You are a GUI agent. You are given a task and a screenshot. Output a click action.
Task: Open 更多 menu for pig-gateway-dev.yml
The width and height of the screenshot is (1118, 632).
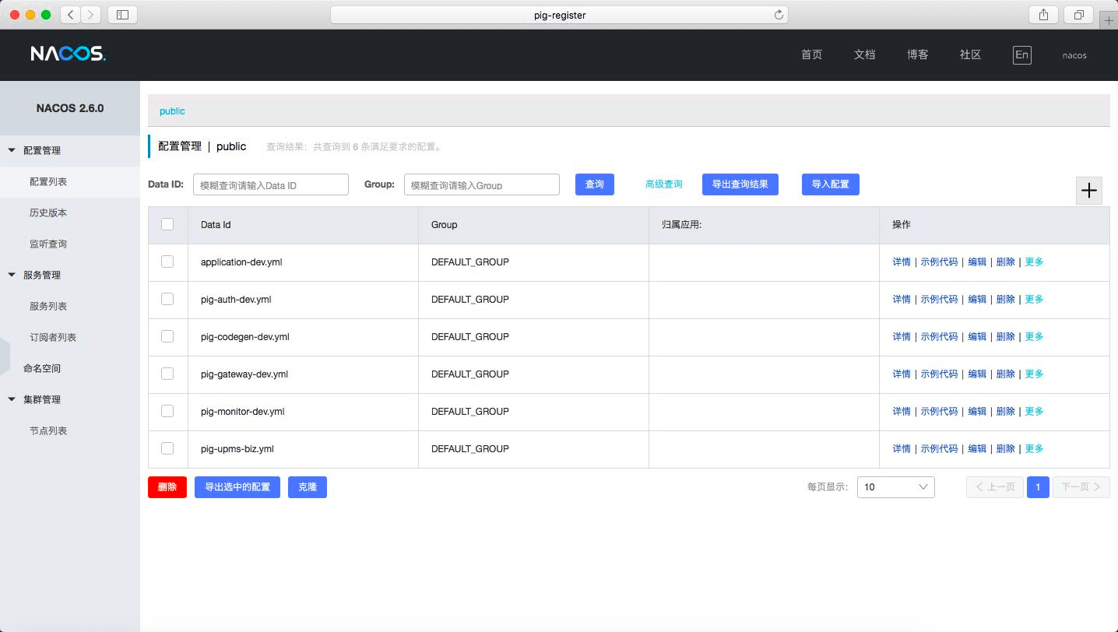pos(1034,374)
